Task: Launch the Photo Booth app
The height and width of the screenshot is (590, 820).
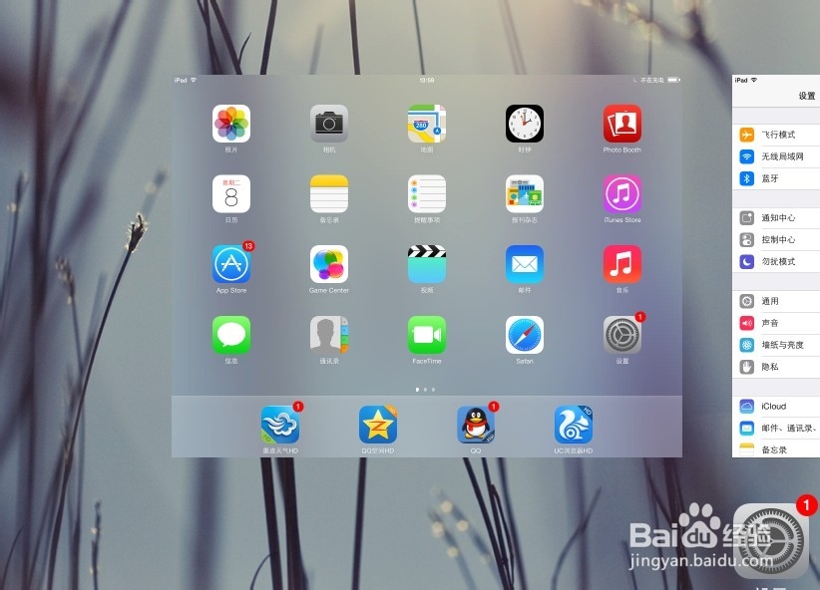Action: (622, 124)
